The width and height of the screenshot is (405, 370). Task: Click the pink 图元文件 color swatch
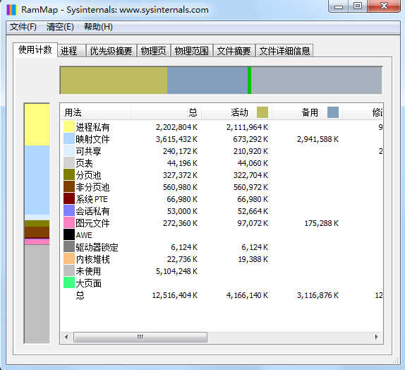pyautogui.click(x=69, y=223)
